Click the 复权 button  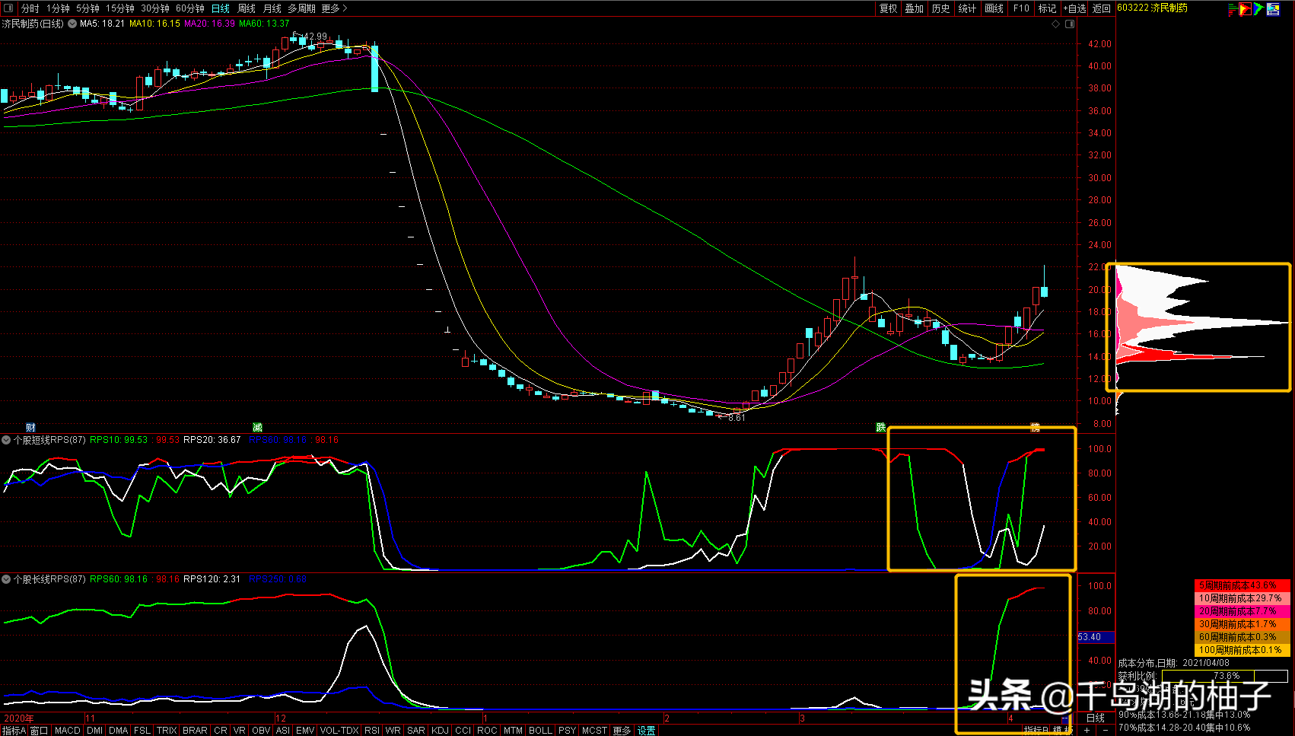pos(888,8)
